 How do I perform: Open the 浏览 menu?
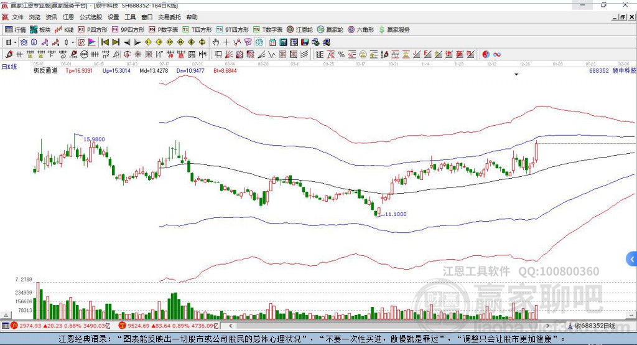(35, 17)
